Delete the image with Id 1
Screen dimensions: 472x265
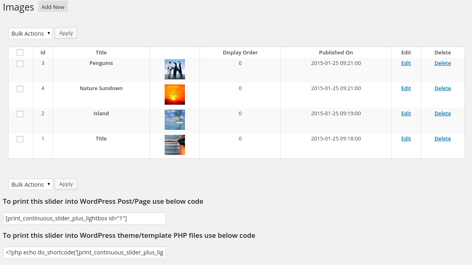coord(442,138)
